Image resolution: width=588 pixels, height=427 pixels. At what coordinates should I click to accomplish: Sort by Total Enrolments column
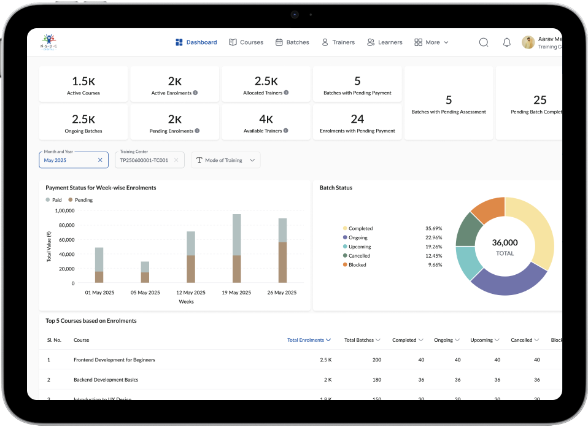coord(309,340)
